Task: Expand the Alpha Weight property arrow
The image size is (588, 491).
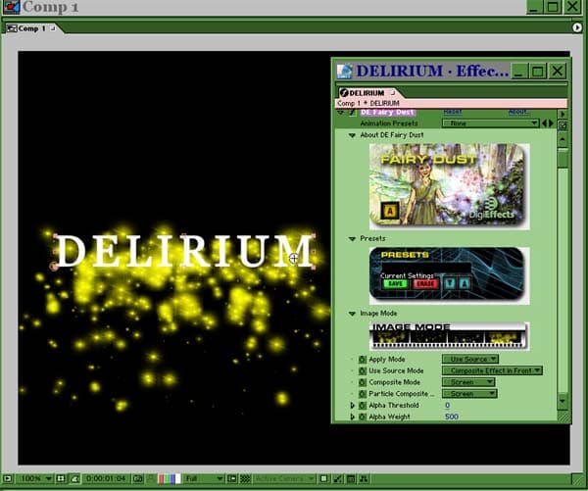Action: (352, 417)
